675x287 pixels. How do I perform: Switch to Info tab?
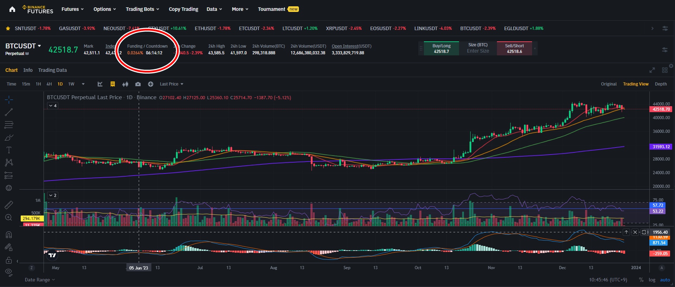pyautogui.click(x=28, y=70)
